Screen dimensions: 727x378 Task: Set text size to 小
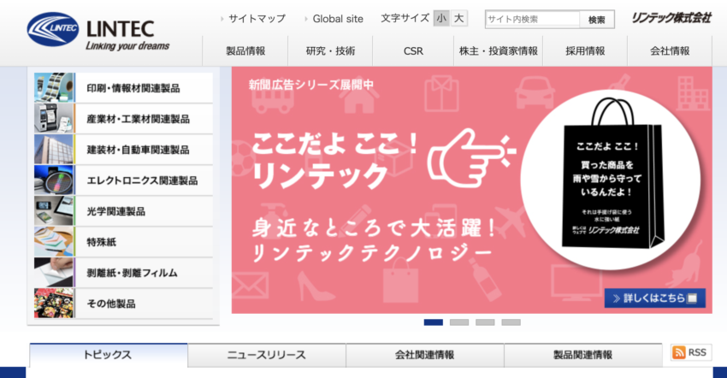(x=441, y=19)
